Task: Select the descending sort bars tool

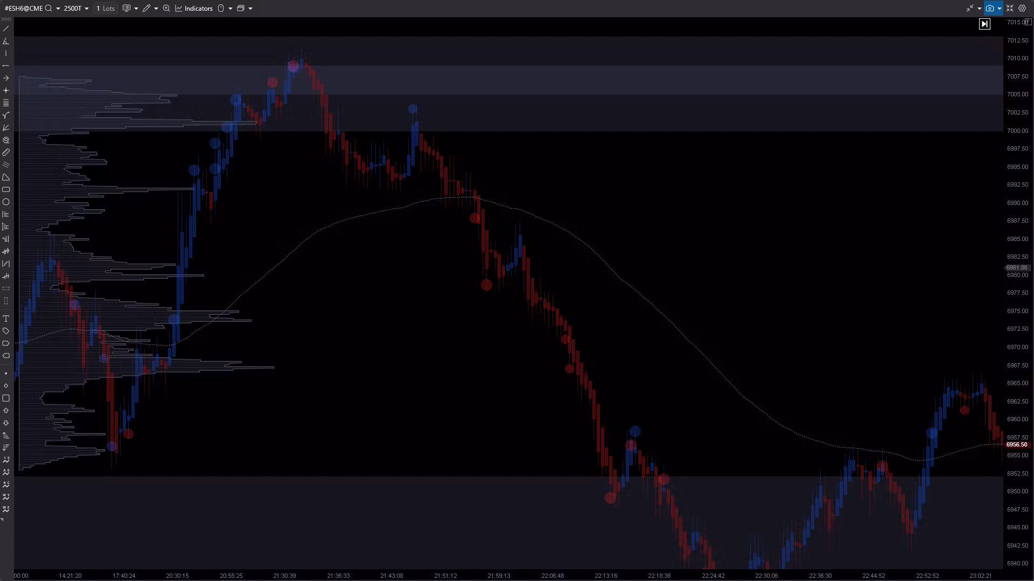Action: pos(6,448)
